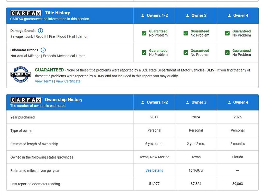The image size is (263, 196).
Task: Click the 'Type of owner' row label
Action: (22, 130)
